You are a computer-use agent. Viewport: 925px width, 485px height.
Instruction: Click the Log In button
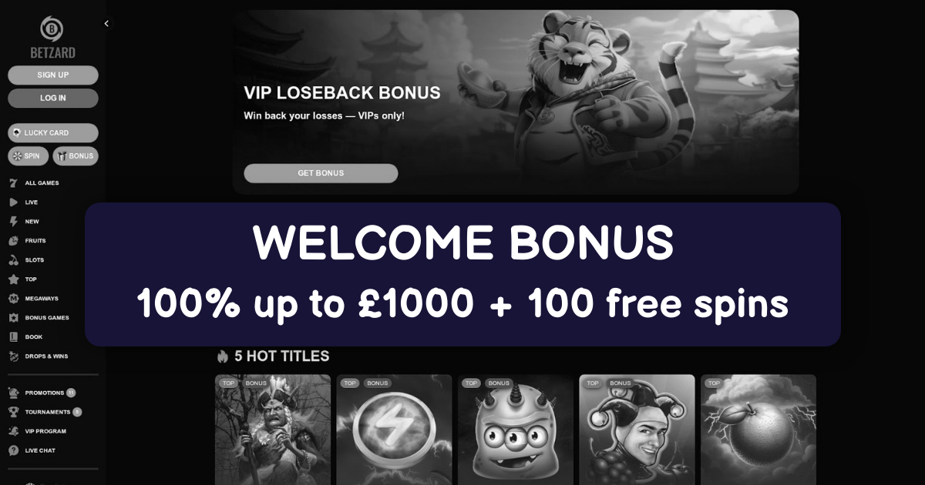53,98
